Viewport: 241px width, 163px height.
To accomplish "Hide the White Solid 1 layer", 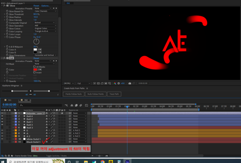I will [x=2, y=139].
